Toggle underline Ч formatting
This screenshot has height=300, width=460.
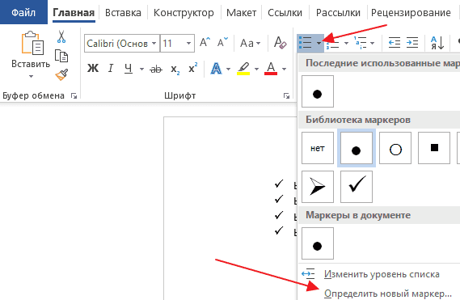click(x=129, y=69)
